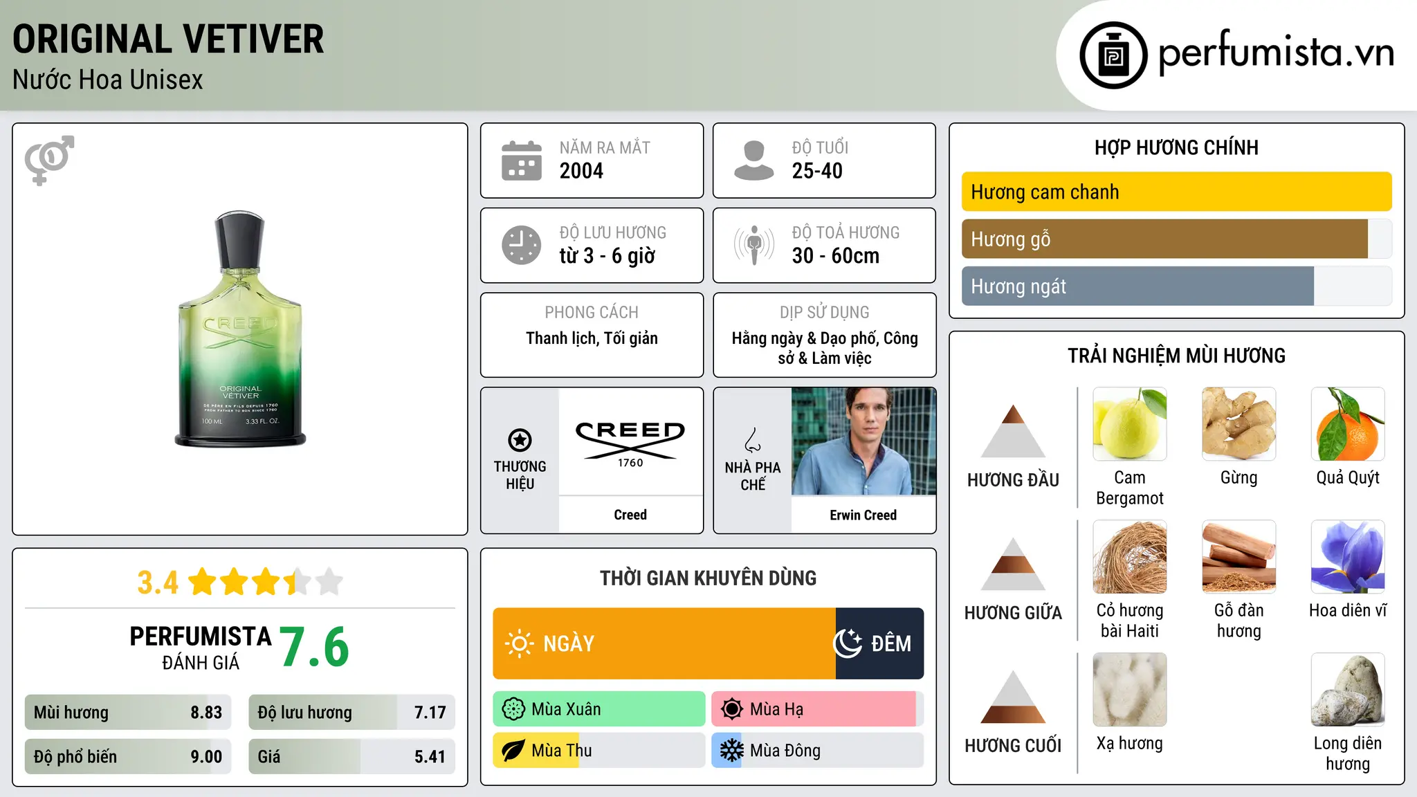This screenshot has width=1417, height=797.
Task: Open the Original Vetiver bottle image
Action: click(x=240, y=329)
